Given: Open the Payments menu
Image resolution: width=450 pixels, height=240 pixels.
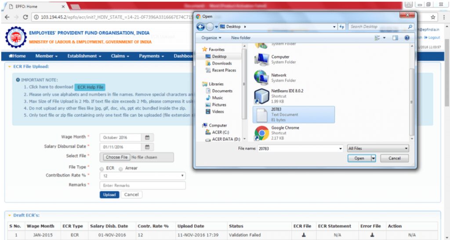Looking at the screenshot, I should pos(151,56).
